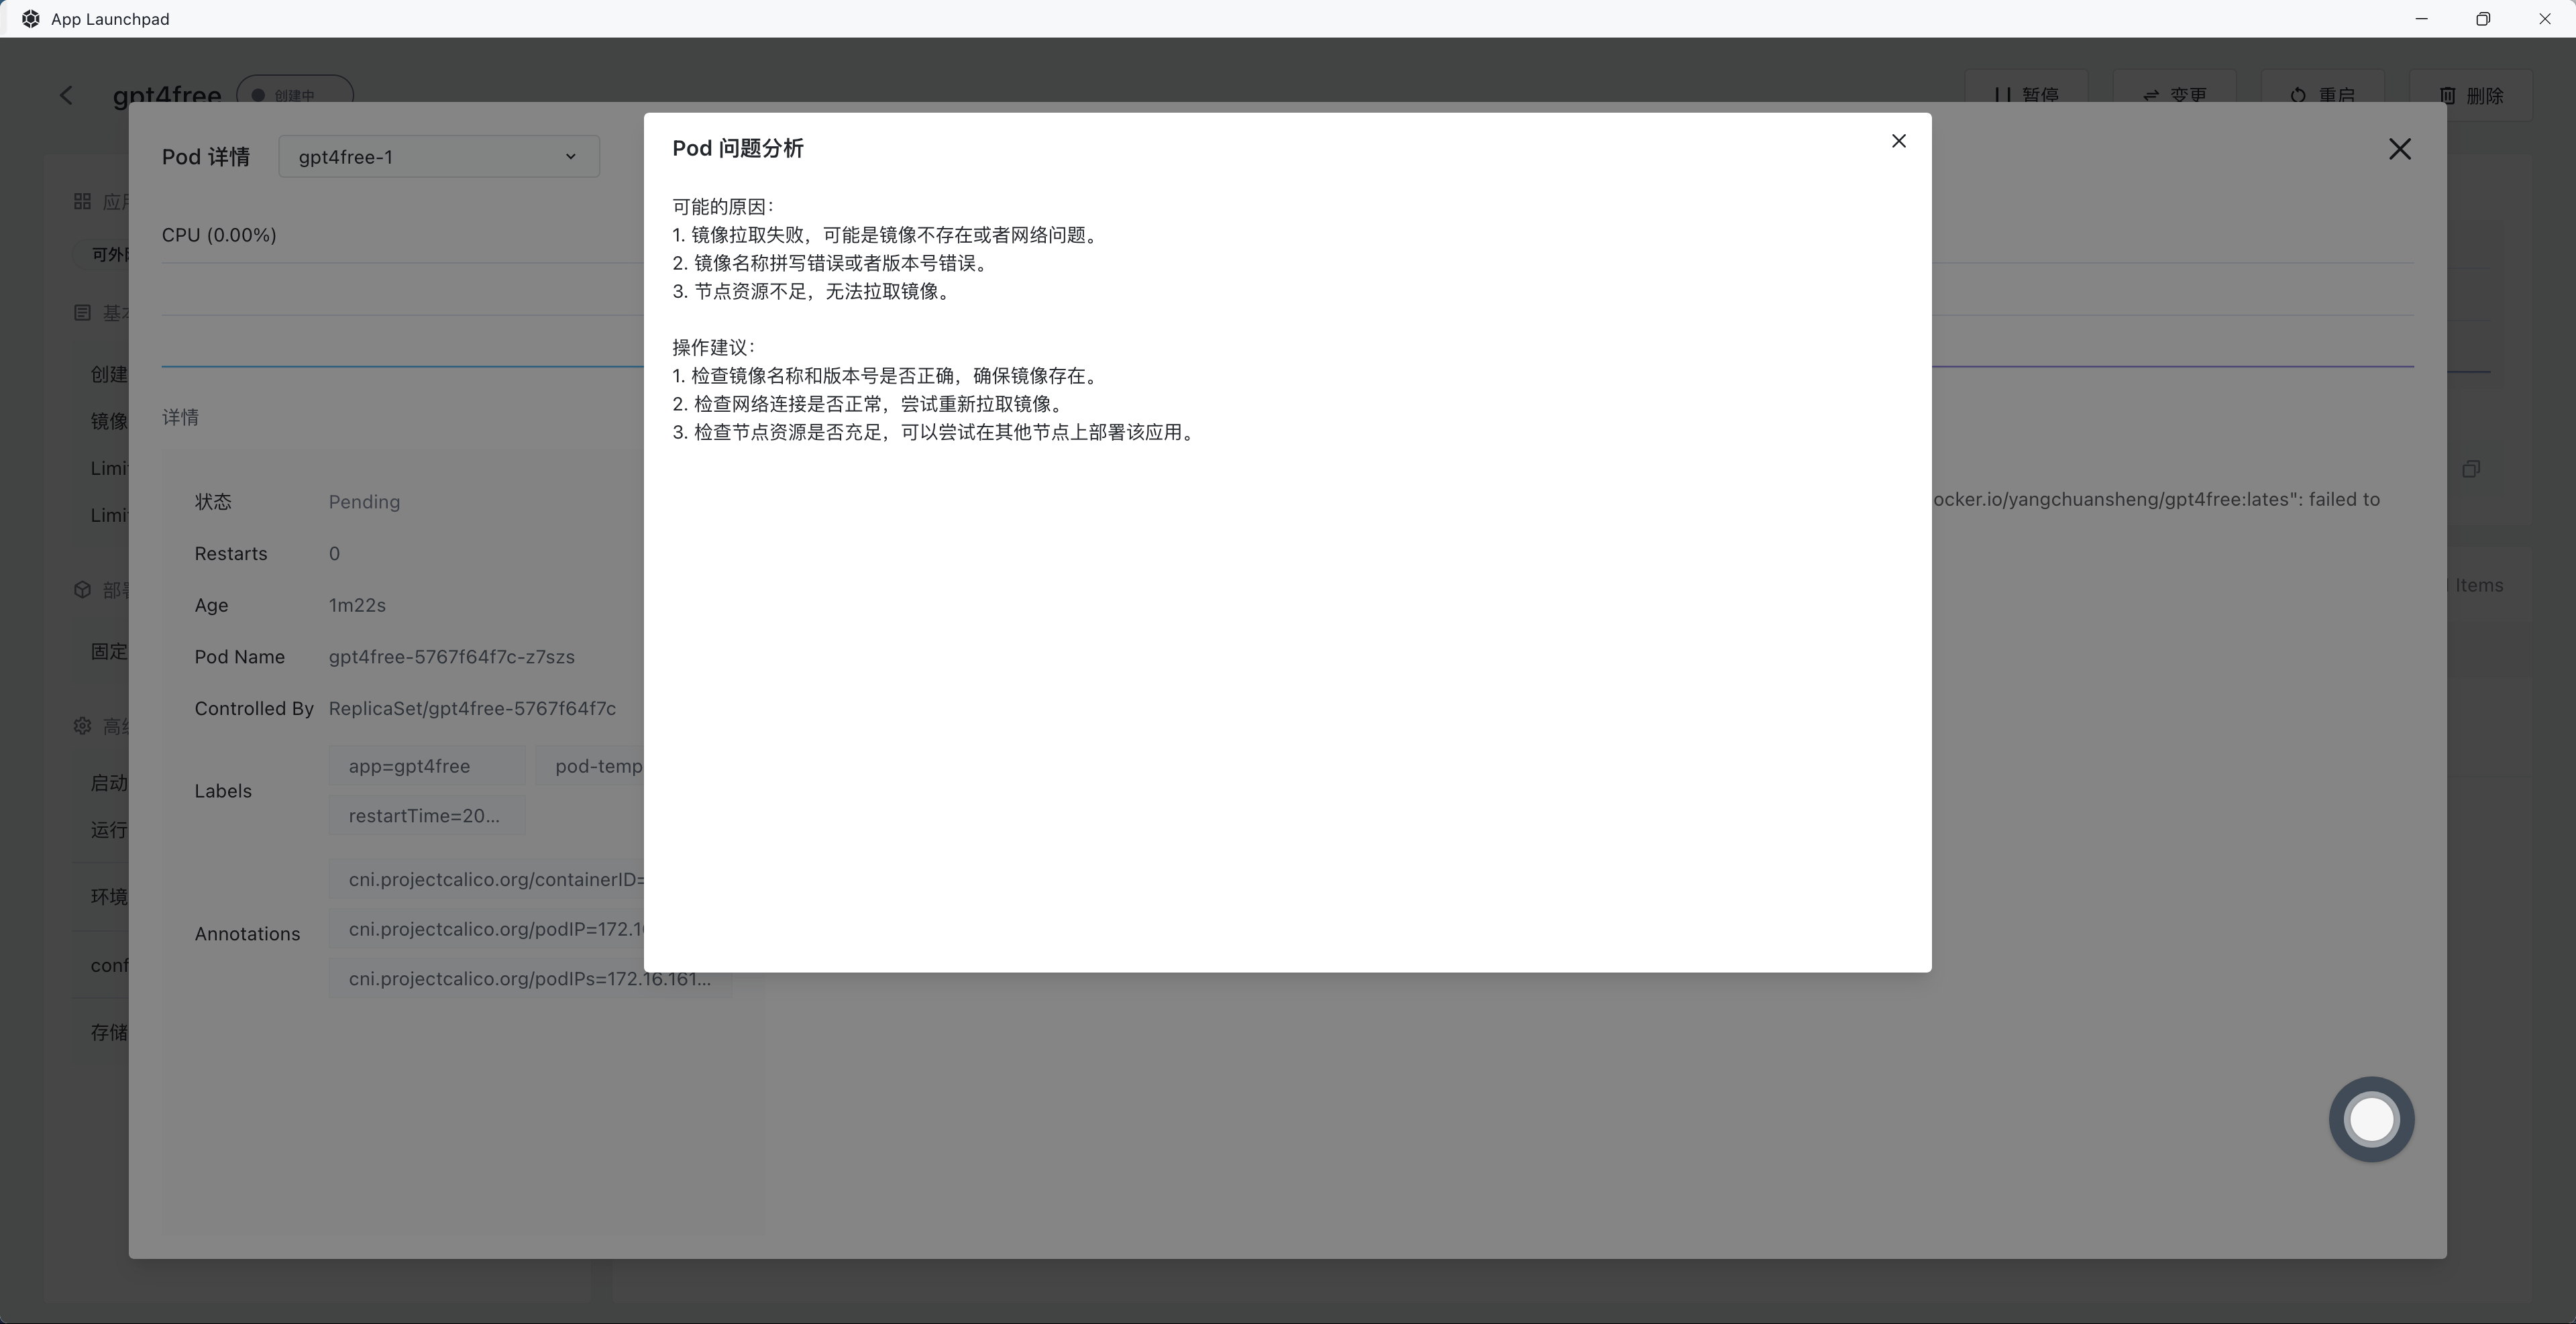Image resolution: width=2576 pixels, height=1324 pixels.
Task: Click the Pending status value
Action: point(364,502)
